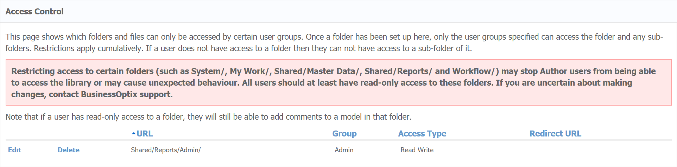
Task: Click the Access Control page heading
Action: [x=34, y=12]
